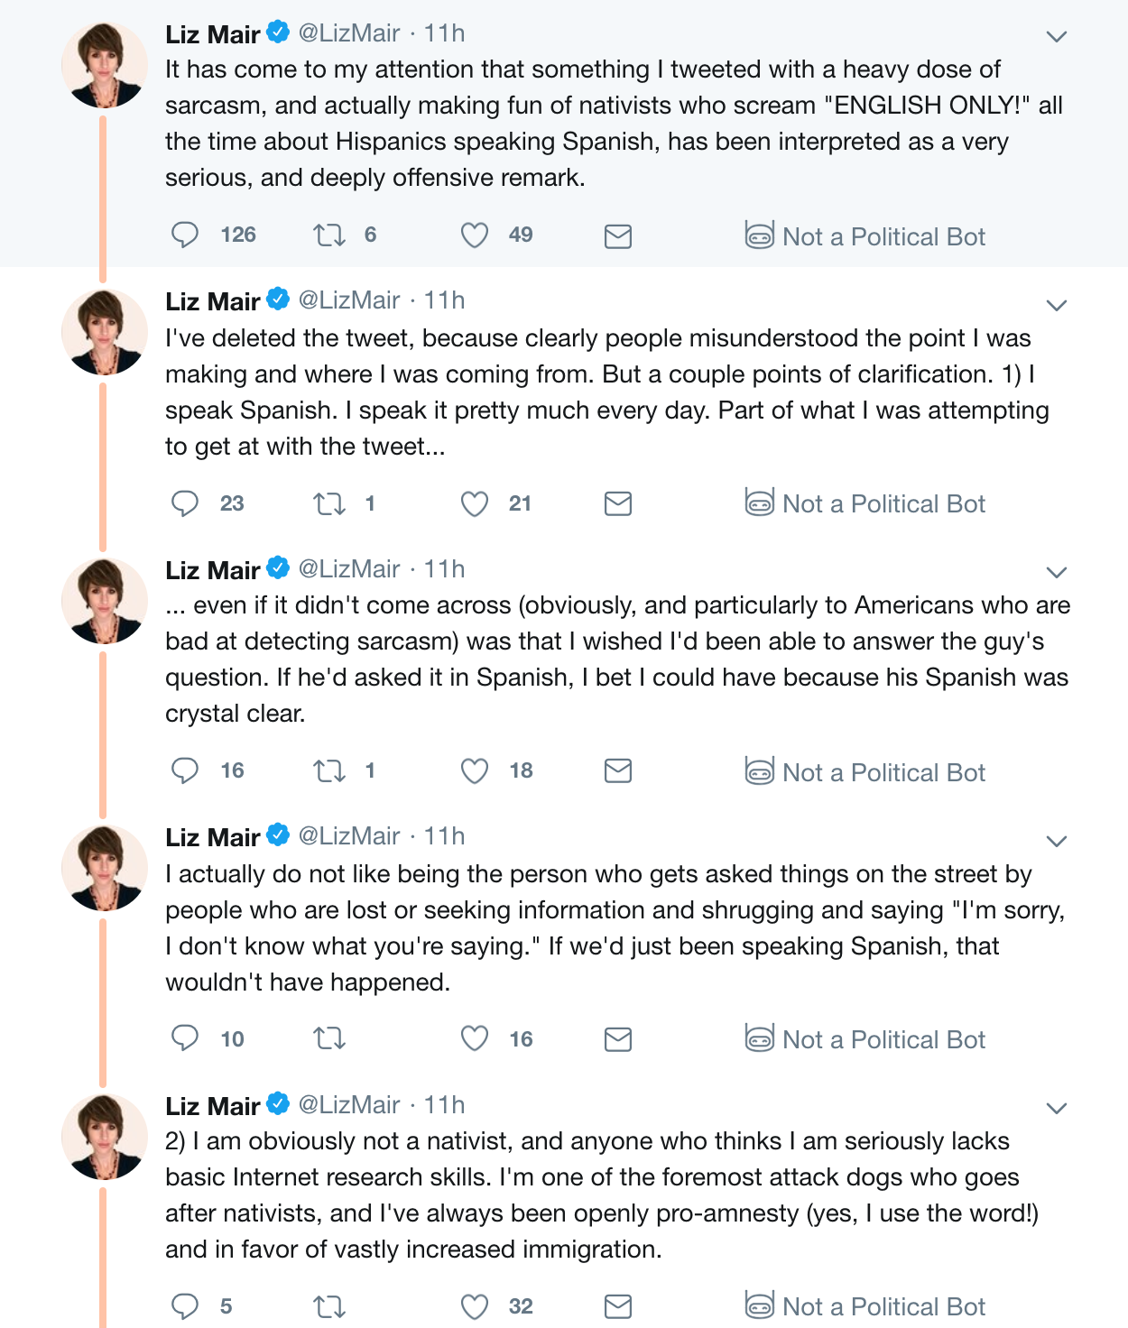Like the tweet with 32 likes
The width and height of the screenshot is (1128, 1328).
[x=475, y=1306]
